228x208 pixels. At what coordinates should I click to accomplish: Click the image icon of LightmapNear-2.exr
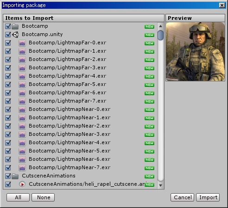pos(22,126)
